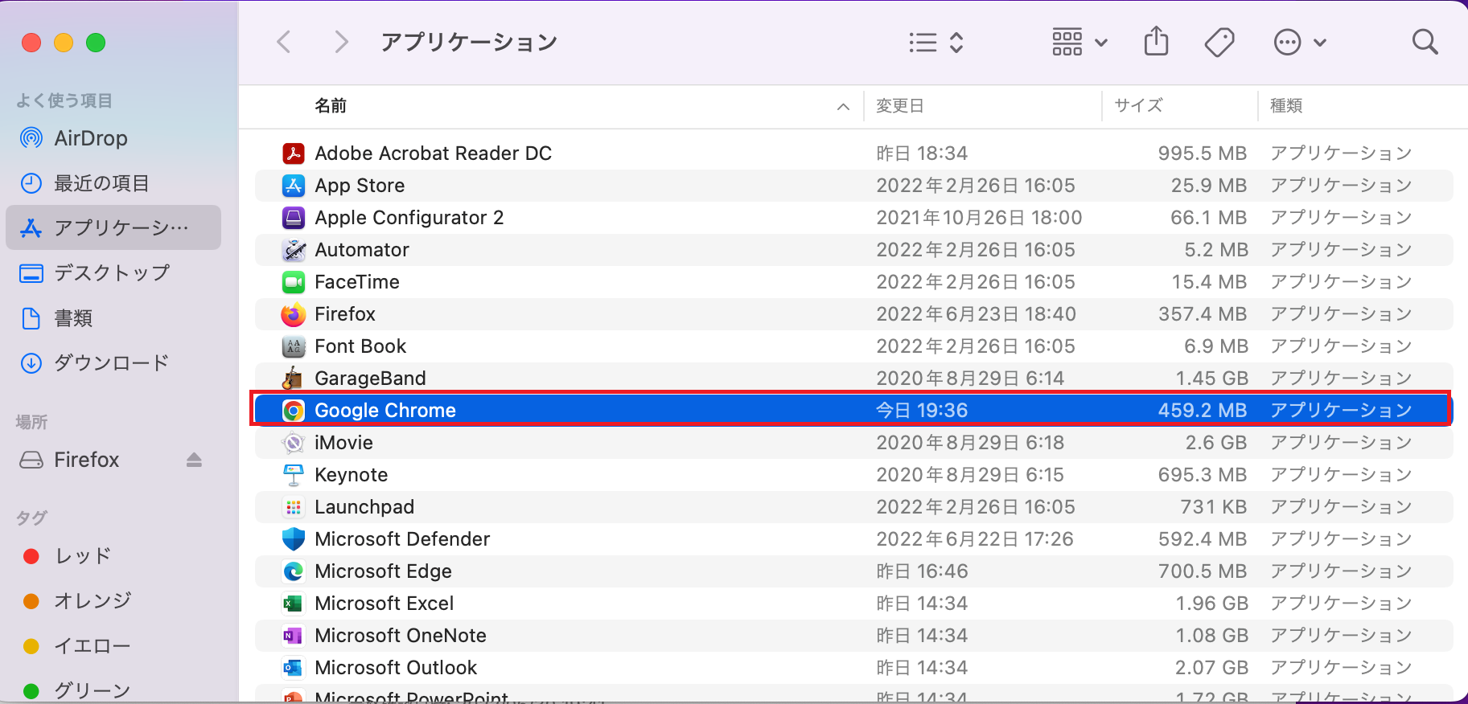Click the 2.6 GB size value
Screen dimensions: 1468x704
click(1216, 443)
